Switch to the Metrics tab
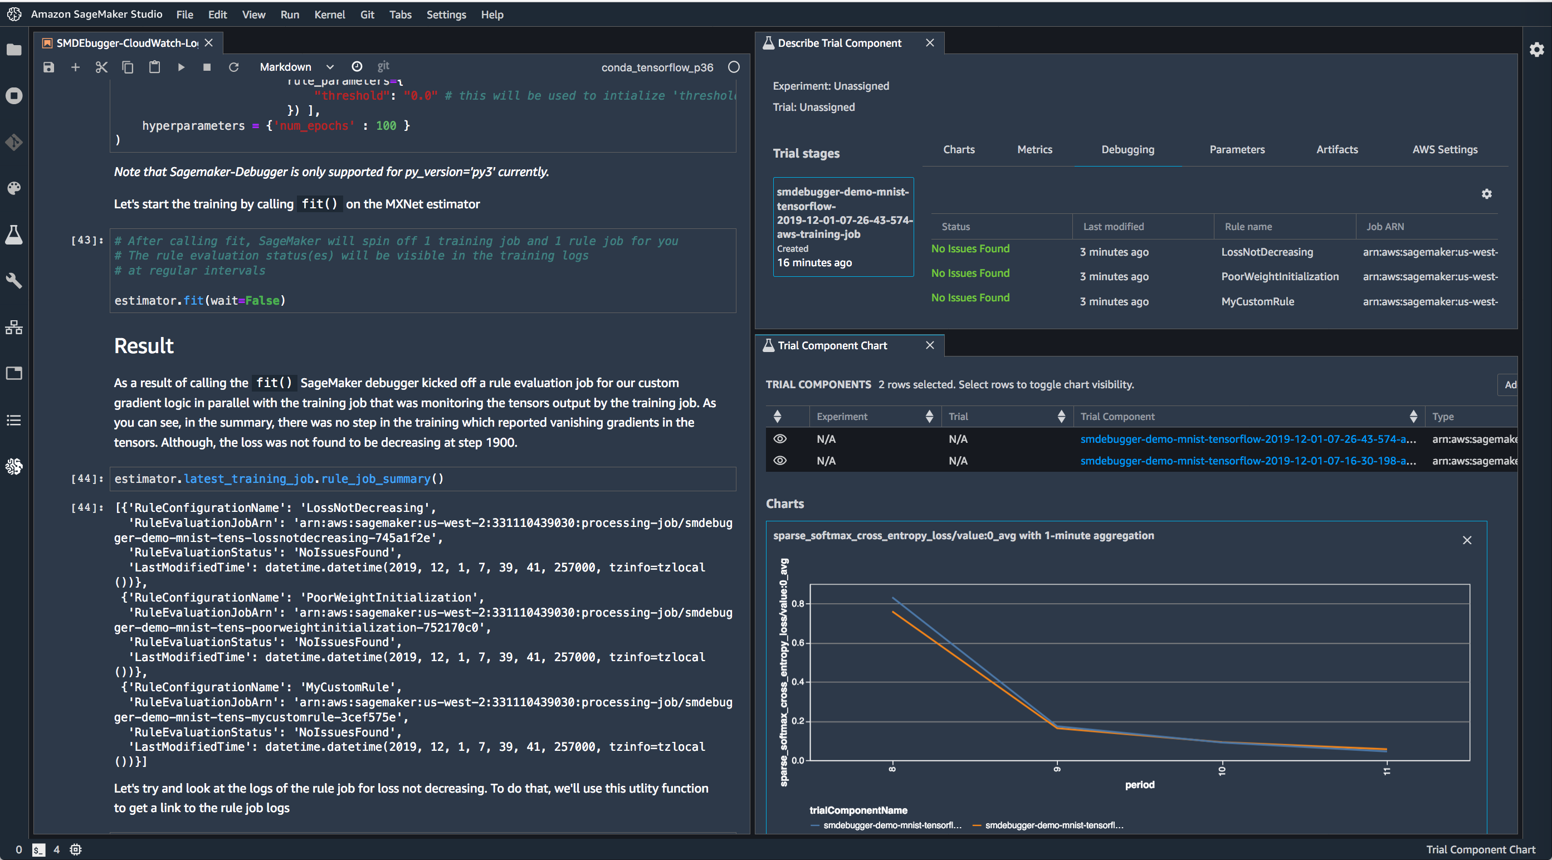 coord(1034,149)
